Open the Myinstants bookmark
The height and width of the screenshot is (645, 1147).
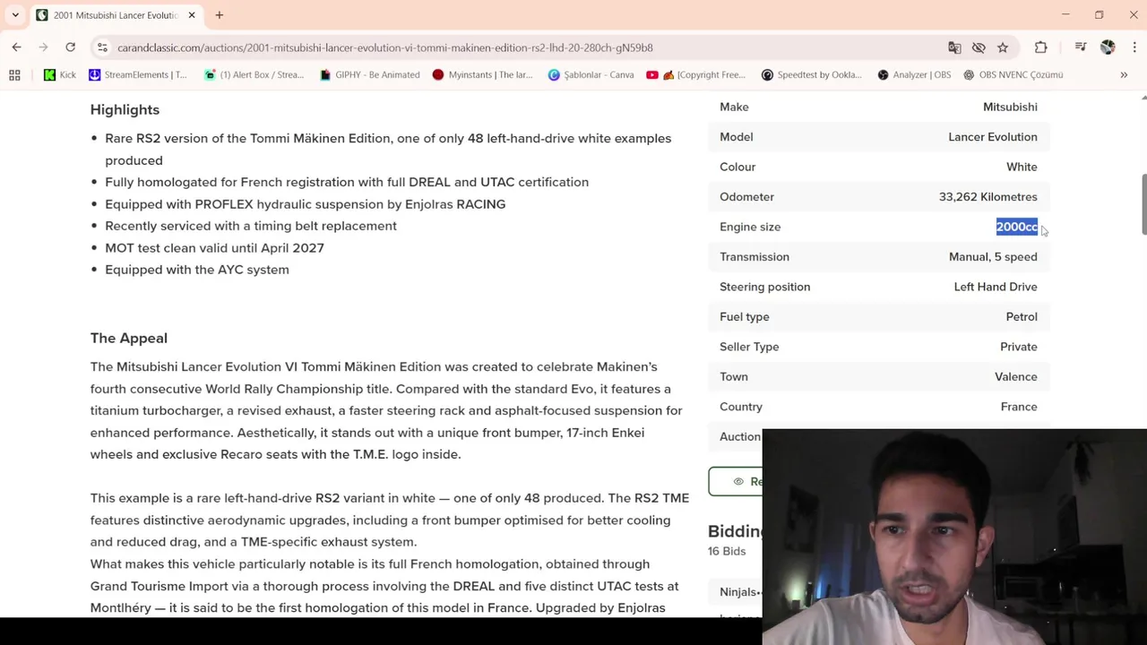pos(482,75)
